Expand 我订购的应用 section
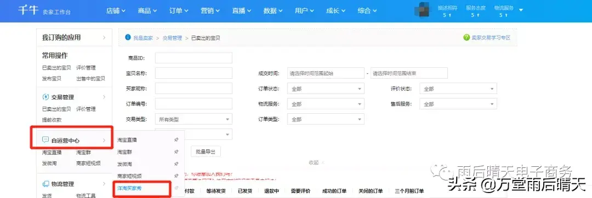 [x=104, y=38]
